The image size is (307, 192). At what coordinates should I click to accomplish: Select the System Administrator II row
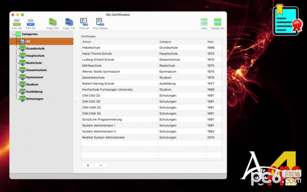coord(151,132)
